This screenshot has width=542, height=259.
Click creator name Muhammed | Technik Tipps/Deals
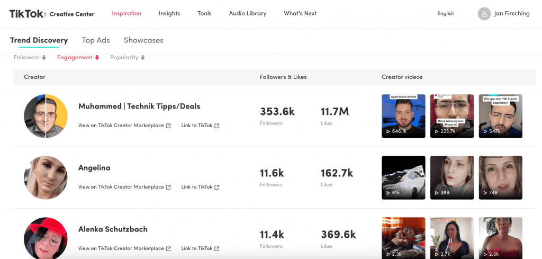pos(139,106)
